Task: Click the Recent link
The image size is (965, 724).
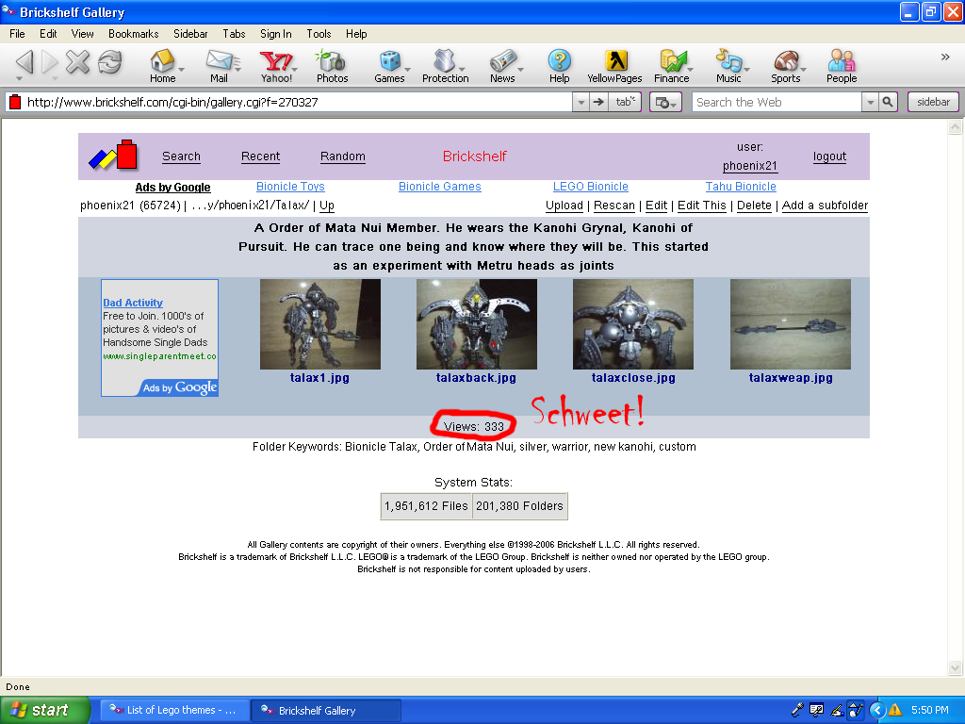Action: (260, 156)
